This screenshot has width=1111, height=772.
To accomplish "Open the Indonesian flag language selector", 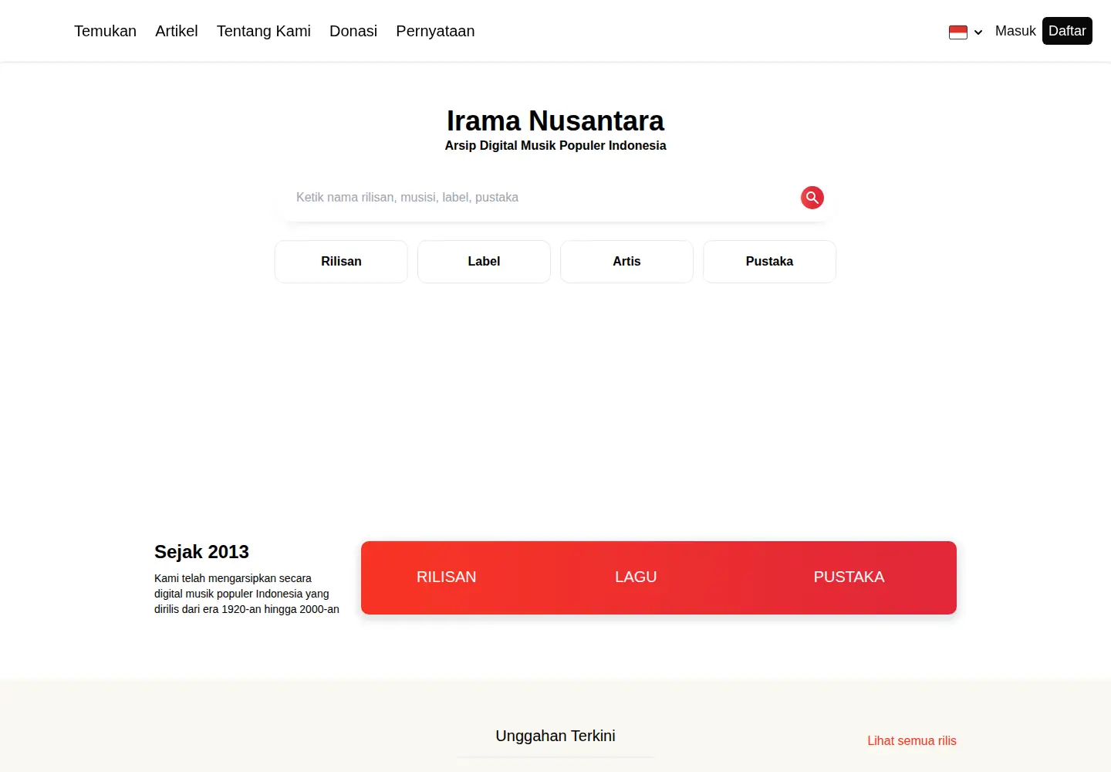I will [965, 32].
